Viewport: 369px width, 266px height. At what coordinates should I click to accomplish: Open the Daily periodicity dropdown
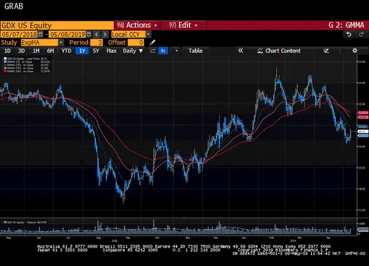click(x=133, y=50)
